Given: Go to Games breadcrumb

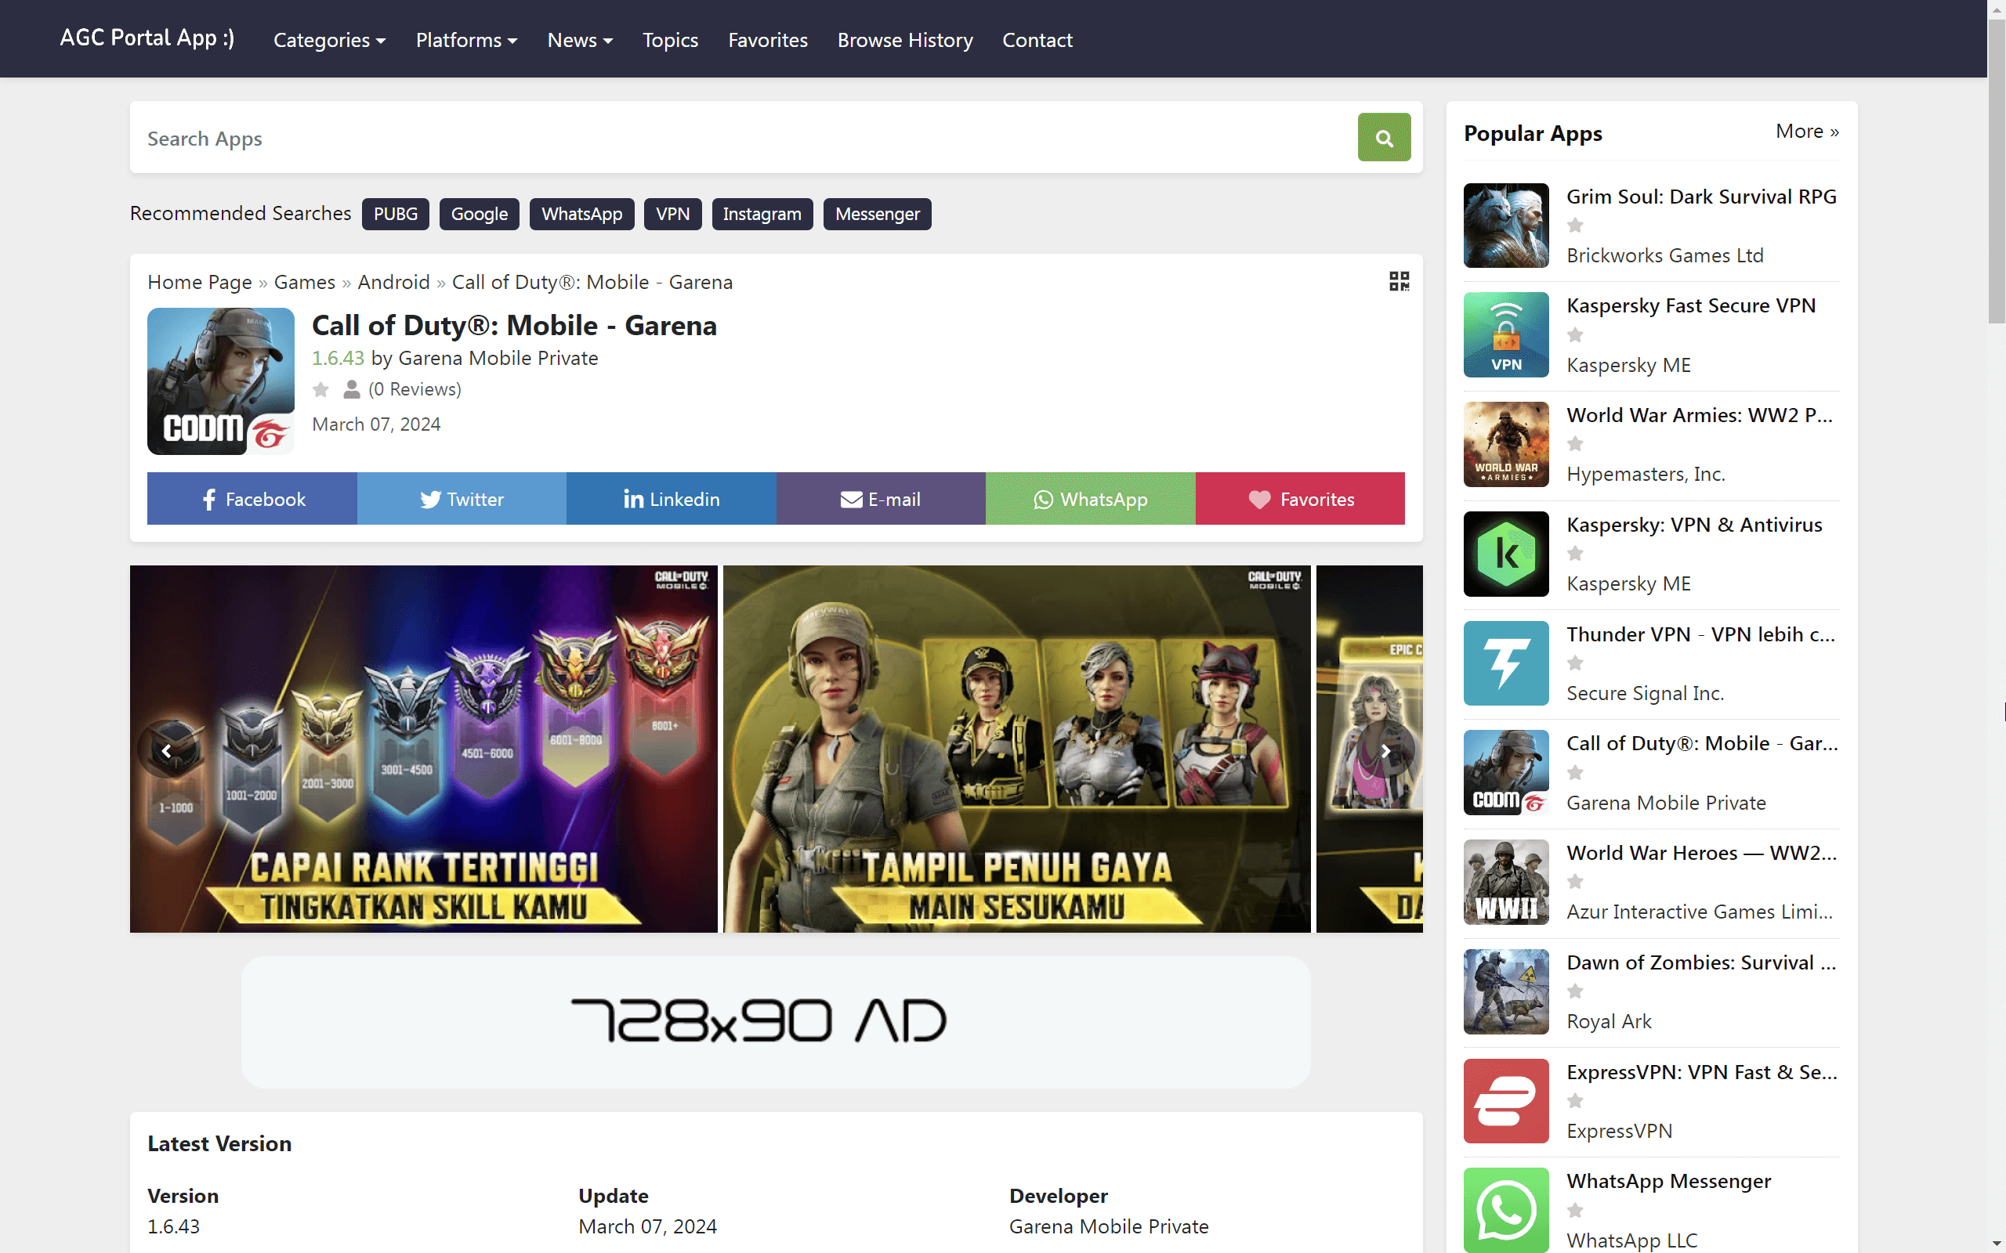Looking at the screenshot, I should (x=304, y=282).
